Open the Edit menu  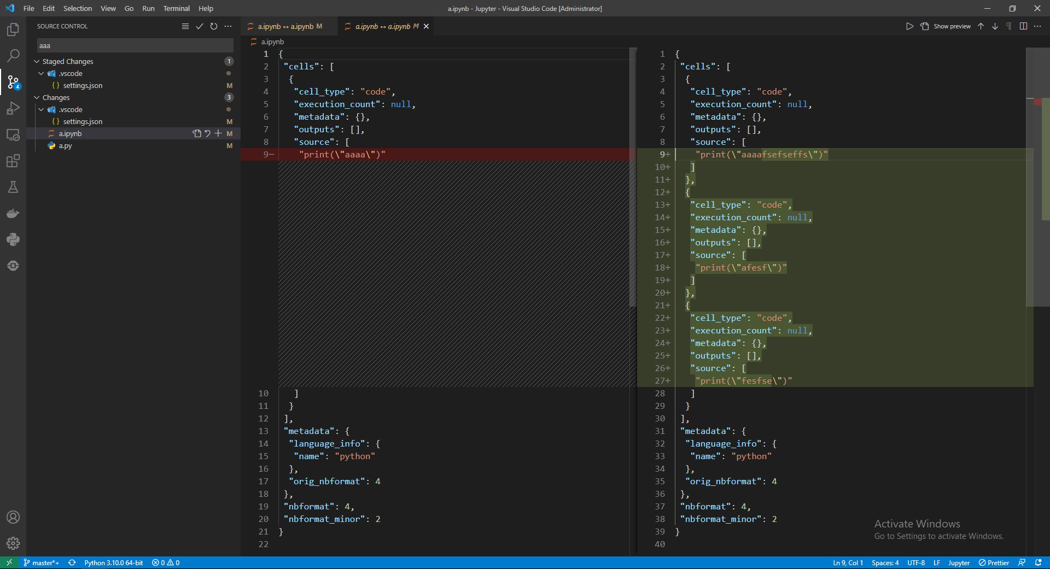pyautogui.click(x=49, y=8)
